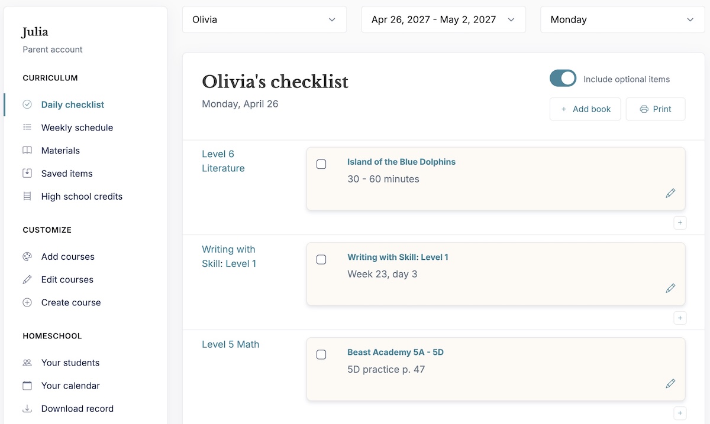Click the Olivia's checklist heading
710x424 pixels.
coord(275,81)
